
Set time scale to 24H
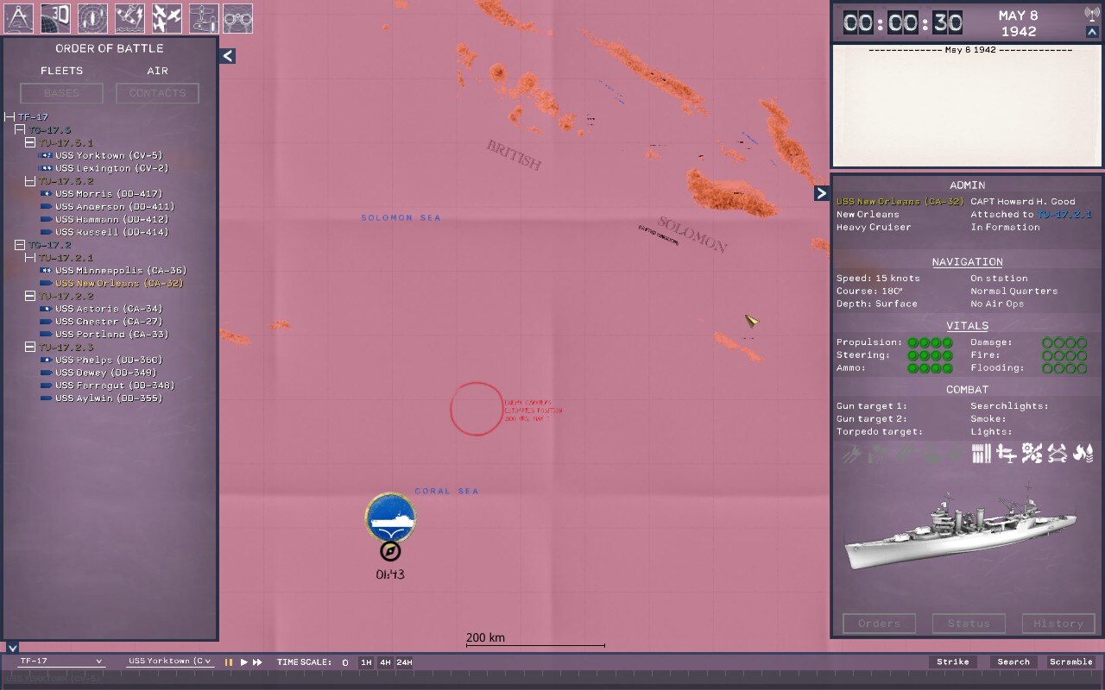404,662
